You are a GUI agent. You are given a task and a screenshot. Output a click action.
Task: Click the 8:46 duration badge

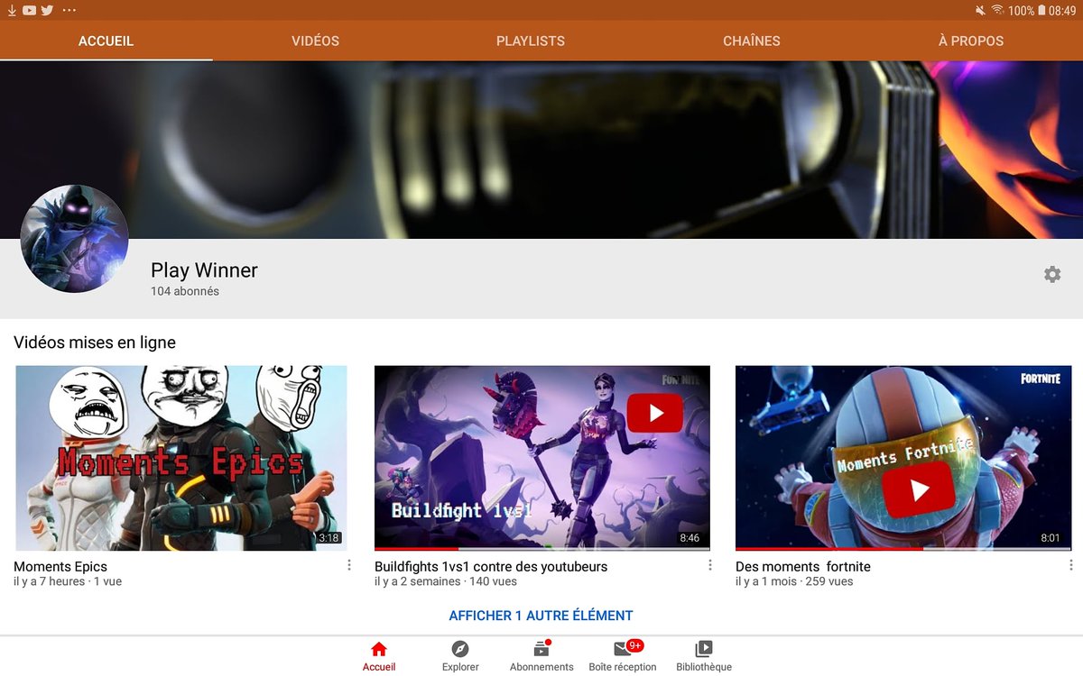(690, 538)
